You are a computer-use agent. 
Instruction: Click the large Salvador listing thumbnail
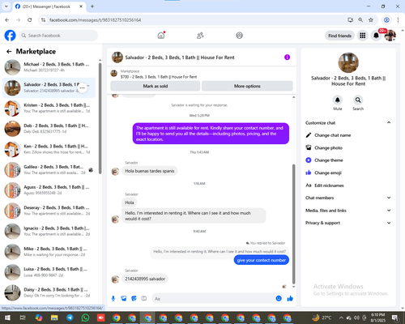point(348,62)
